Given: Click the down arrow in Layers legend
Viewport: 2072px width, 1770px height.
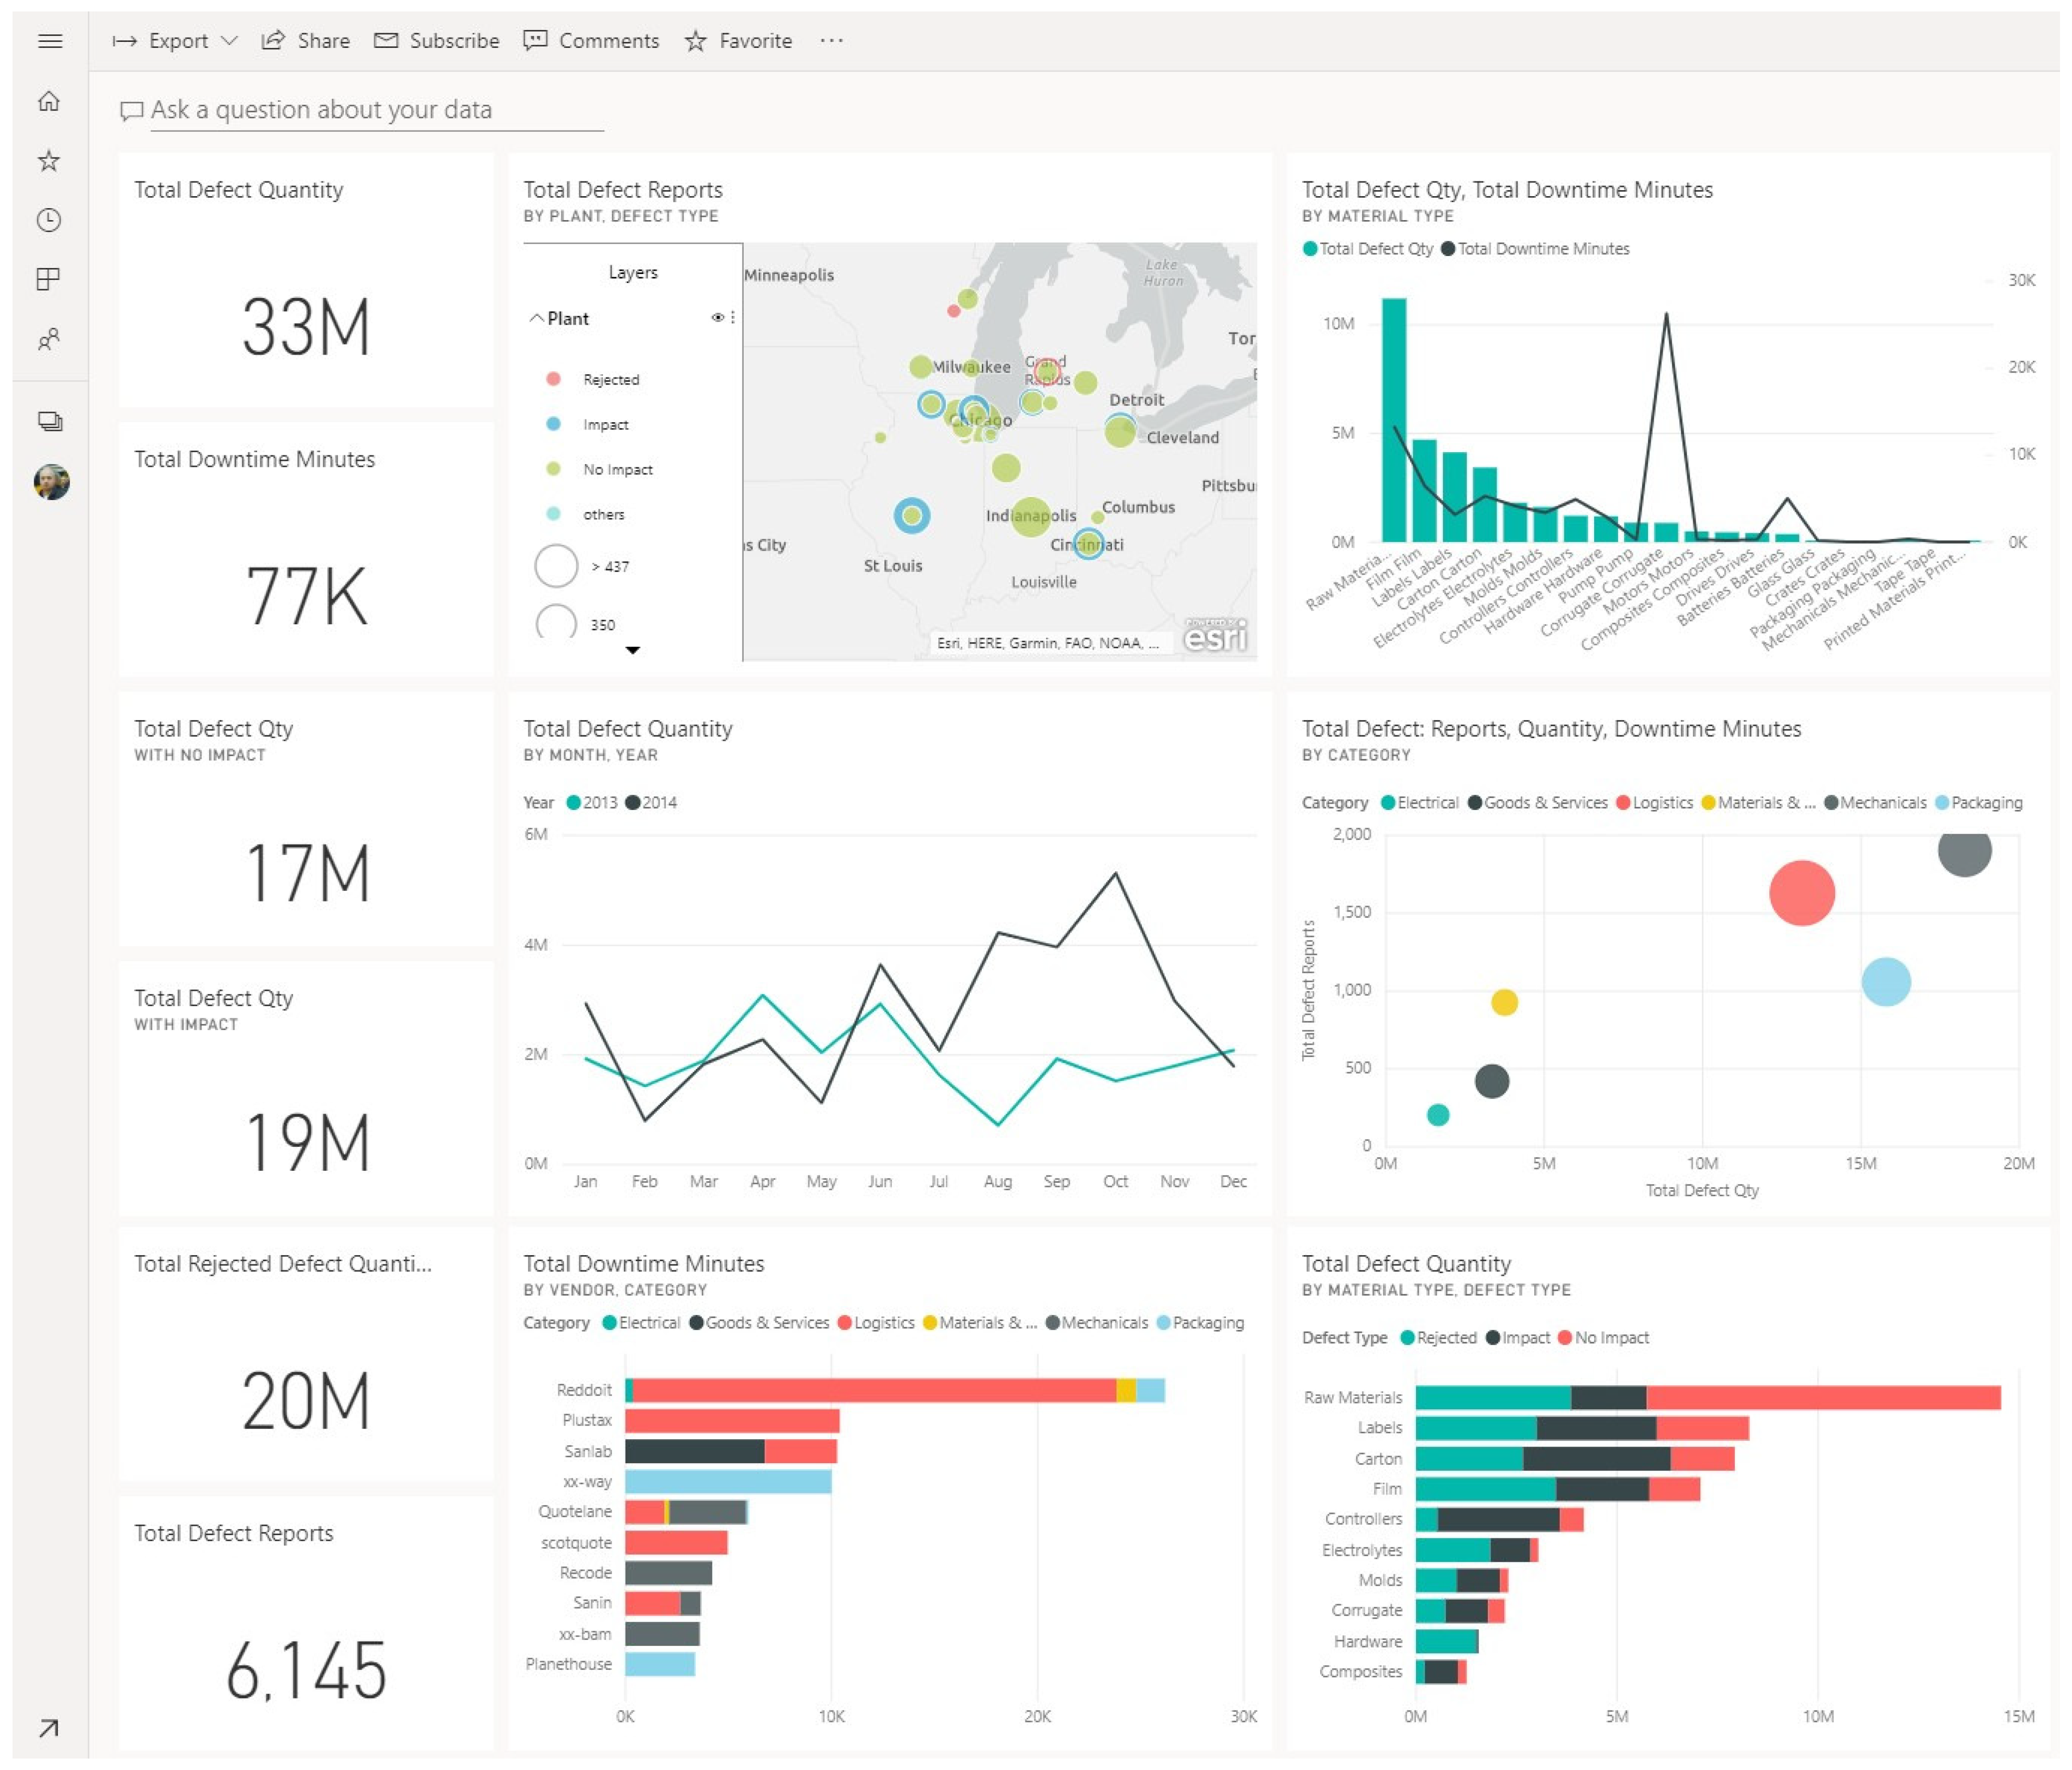Looking at the screenshot, I should click(632, 650).
